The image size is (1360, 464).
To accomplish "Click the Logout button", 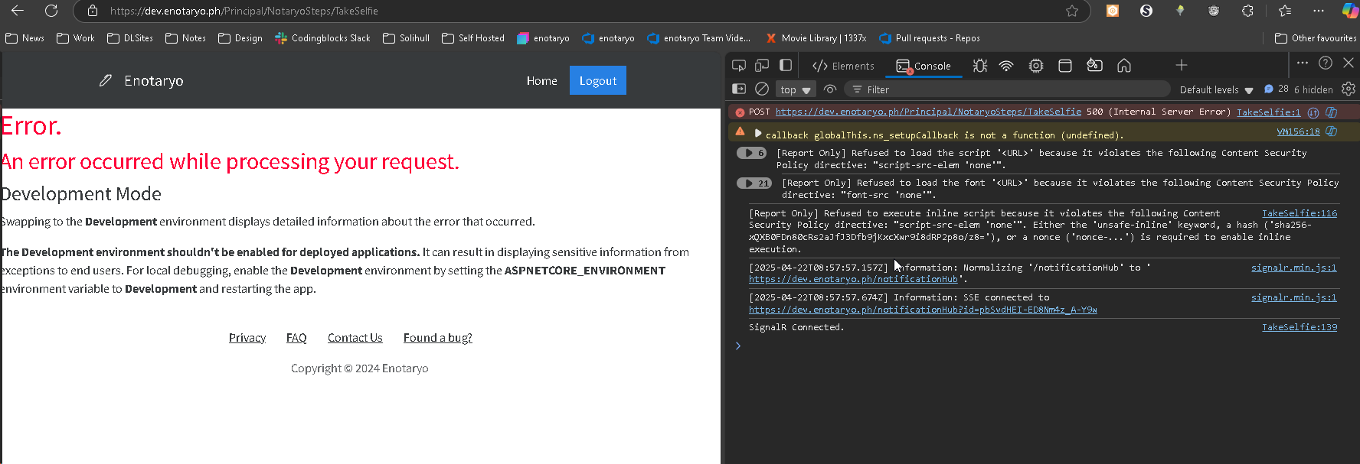I will click(597, 80).
